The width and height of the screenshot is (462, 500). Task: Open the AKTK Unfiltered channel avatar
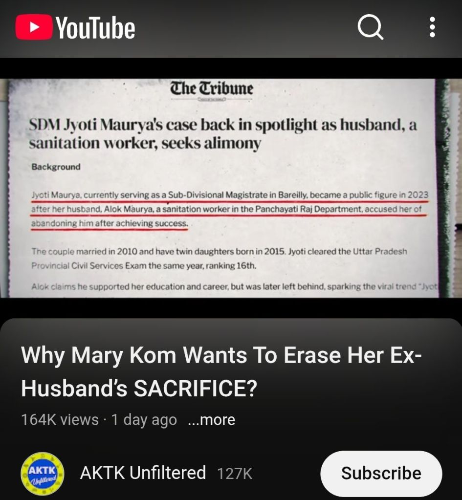[43, 473]
